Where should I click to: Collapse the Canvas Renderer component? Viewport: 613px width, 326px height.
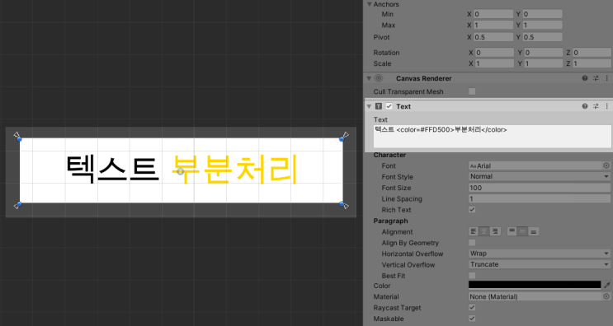pos(369,78)
